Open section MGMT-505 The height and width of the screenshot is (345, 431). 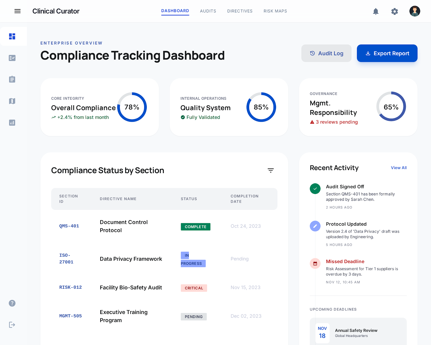(x=71, y=316)
